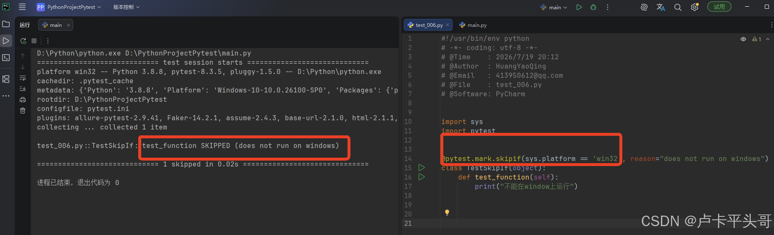
Task: Run 'main' with the green play button
Action: click(x=579, y=7)
